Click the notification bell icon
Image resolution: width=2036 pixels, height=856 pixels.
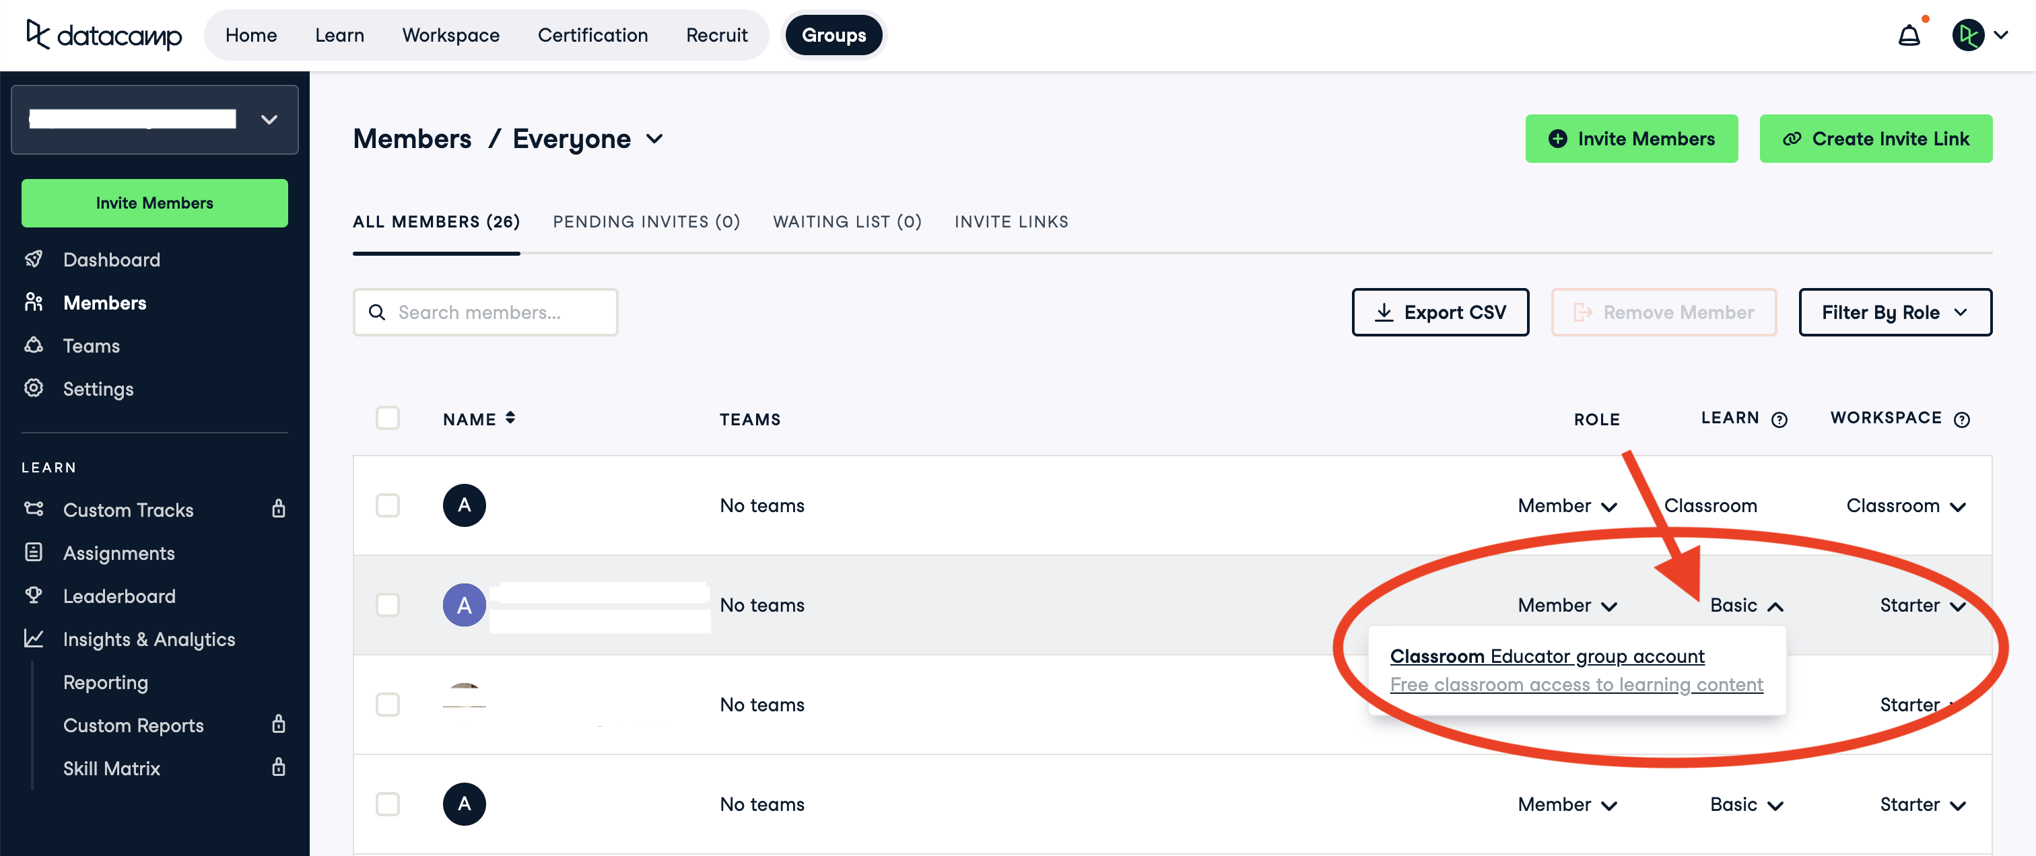(1909, 36)
